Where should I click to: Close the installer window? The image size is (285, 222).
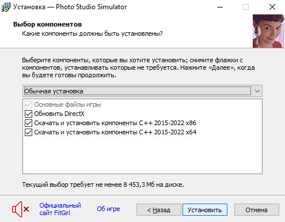(272, 7)
